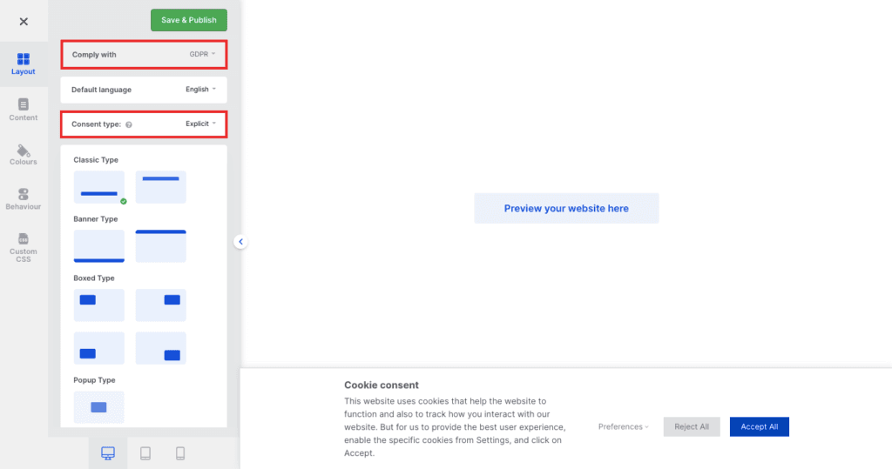Select Banner Type top banner layout
The height and width of the screenshot is (469, 892).
click(x=161, y=246)
